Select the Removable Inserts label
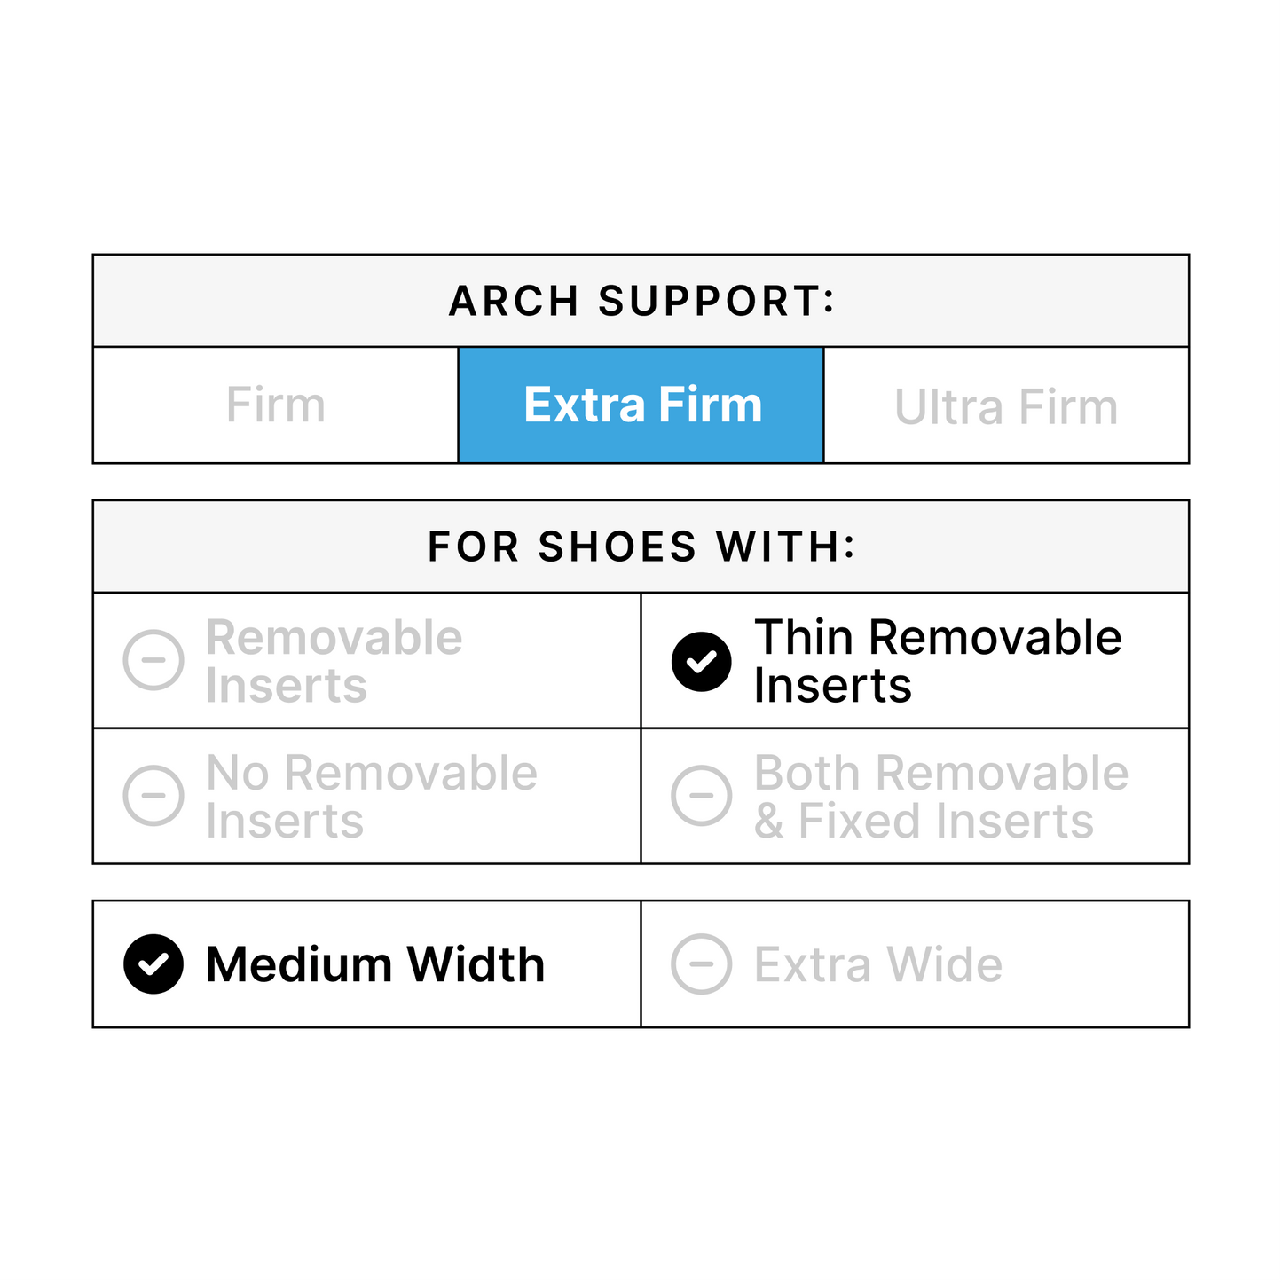Image resolution: width=1282 pixels, height=1282 pixels. (x=334, y=661)
